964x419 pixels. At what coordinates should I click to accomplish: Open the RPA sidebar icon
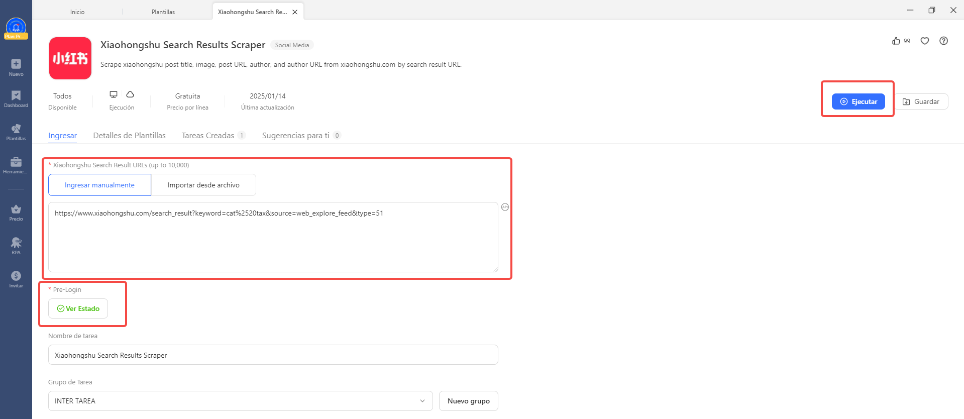tap(16, 243)
